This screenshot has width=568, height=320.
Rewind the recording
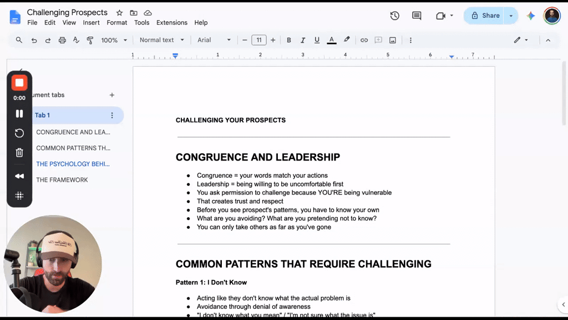click(19, 176)
